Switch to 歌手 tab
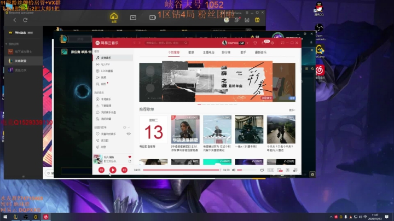 (x=243, y=53)
